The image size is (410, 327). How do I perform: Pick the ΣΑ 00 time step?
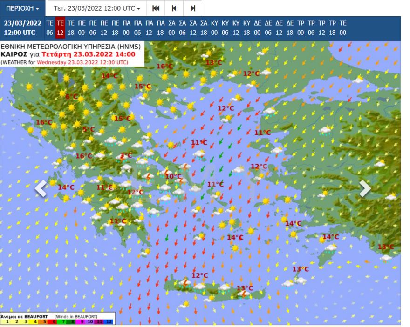[171, 28]
